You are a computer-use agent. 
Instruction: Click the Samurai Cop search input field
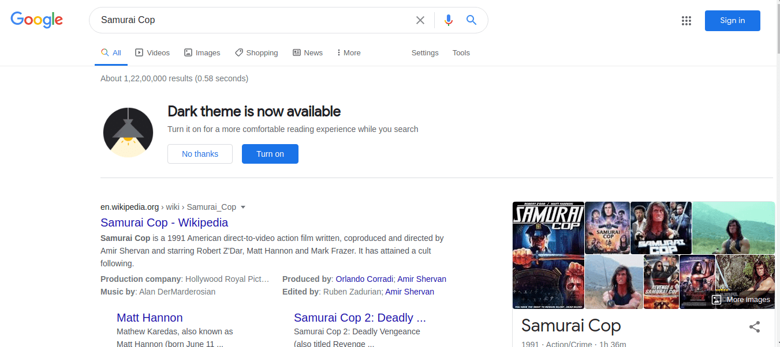point(254,20)
